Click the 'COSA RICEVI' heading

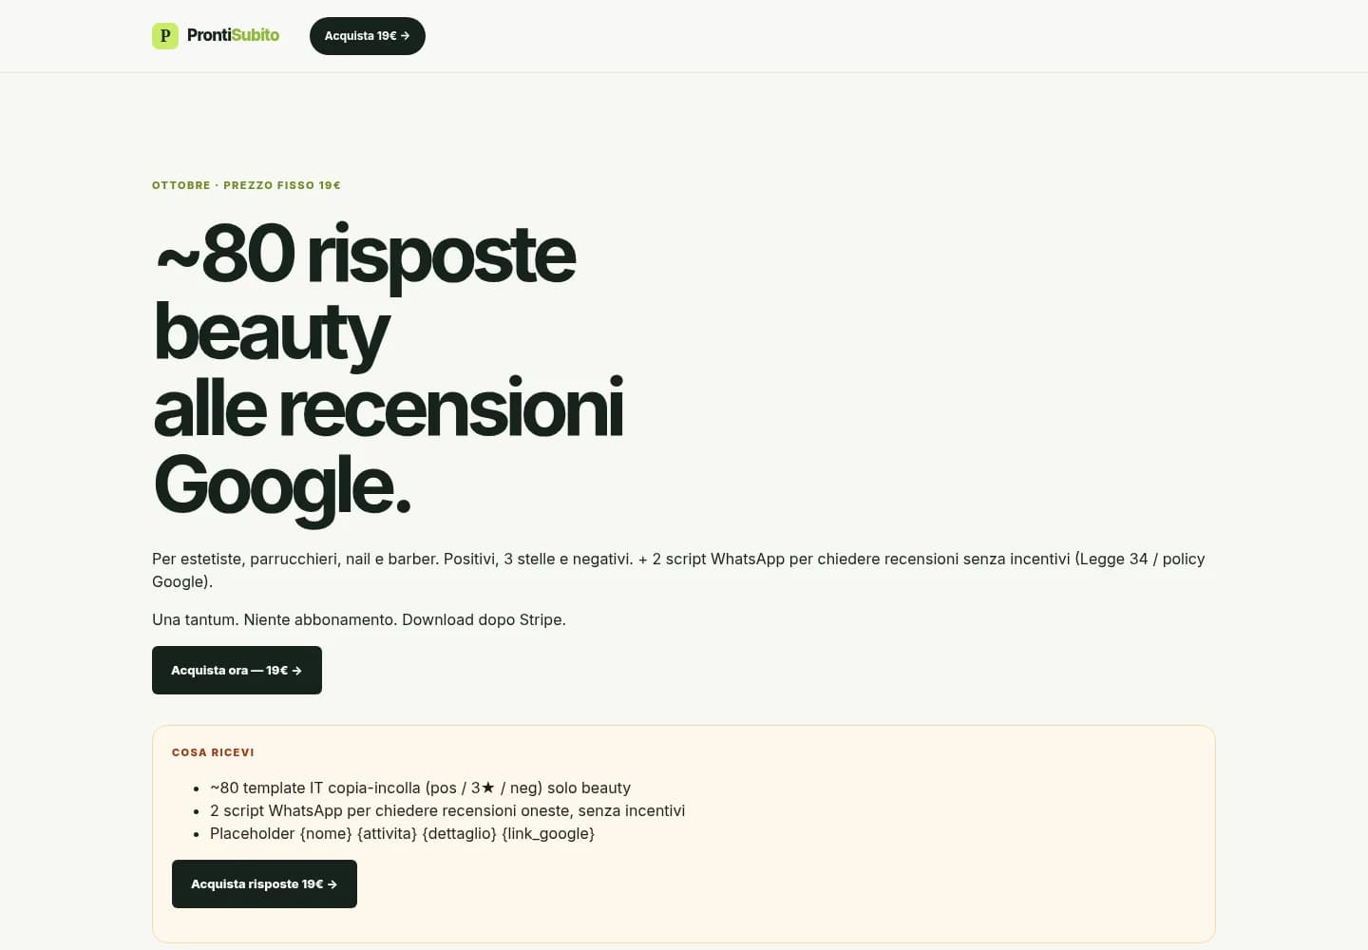(x=213, y=752)
